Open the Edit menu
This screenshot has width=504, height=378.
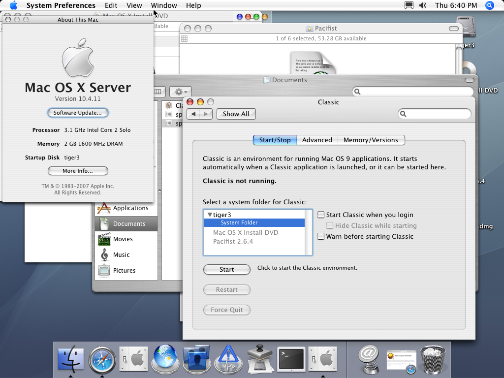pos(111,5)
